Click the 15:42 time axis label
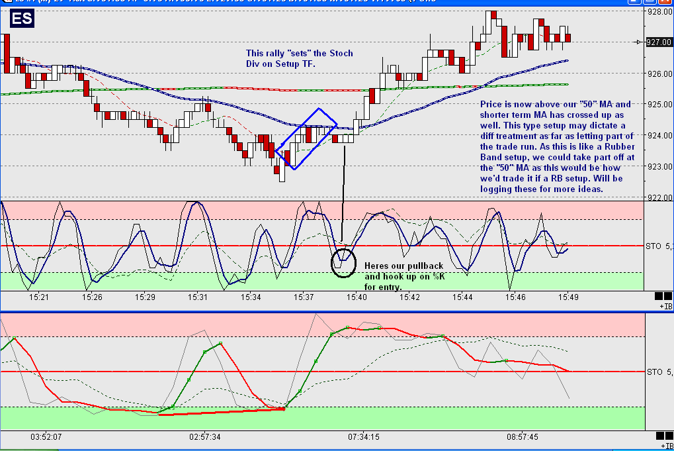 click(409, 297)
